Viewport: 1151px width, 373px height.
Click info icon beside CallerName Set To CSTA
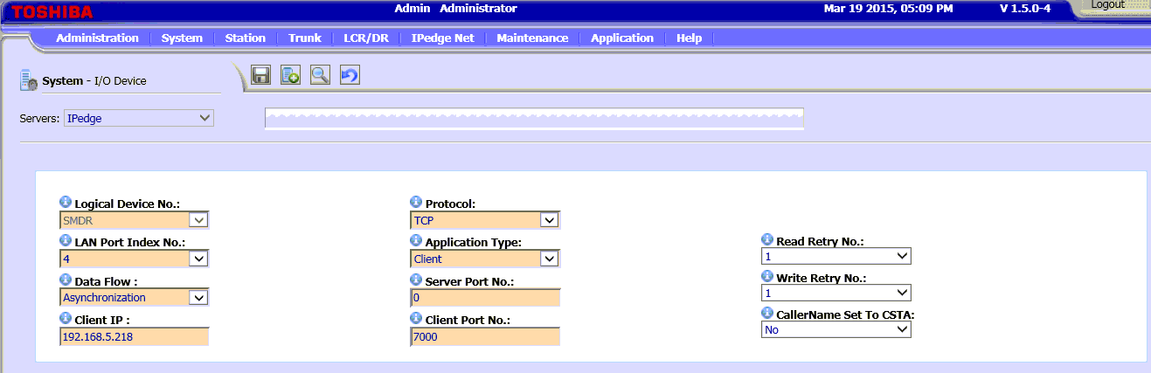tap(767, 313)
